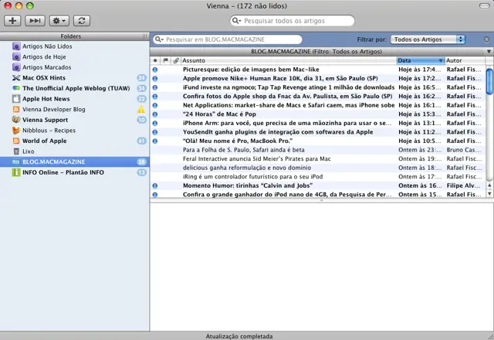Click the BLOG.MACMAGAZINE feed icon
This screenshot has width=494, height=340.
(x=16, y=161)
